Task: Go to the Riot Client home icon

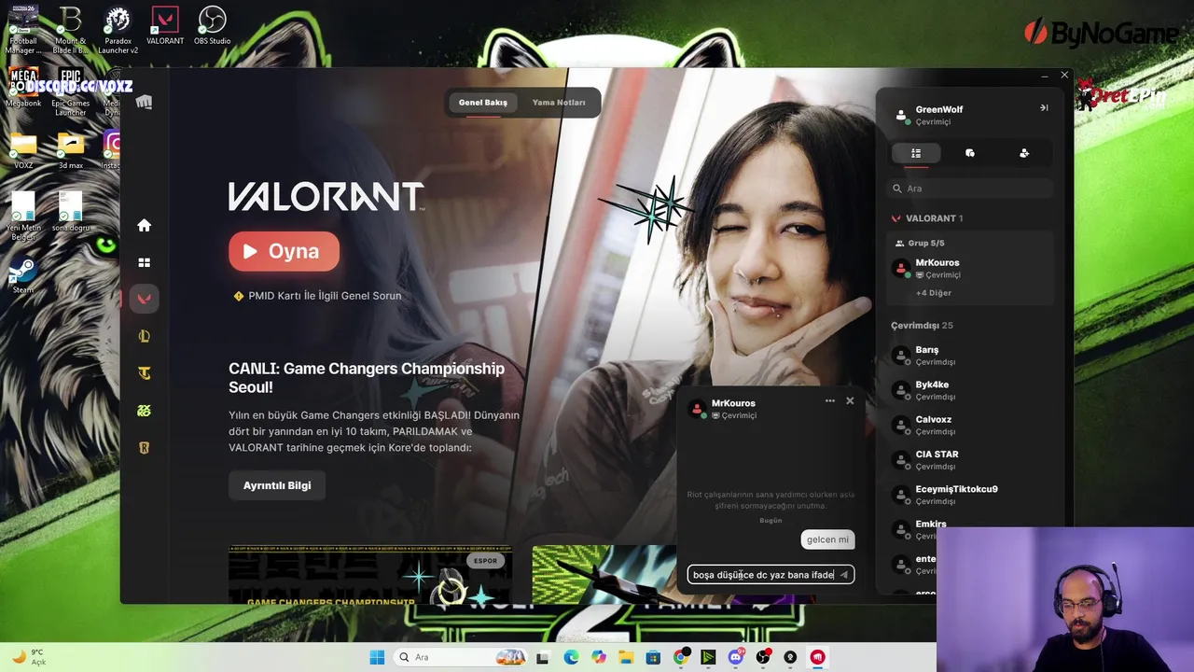Action: pos(144,225)
